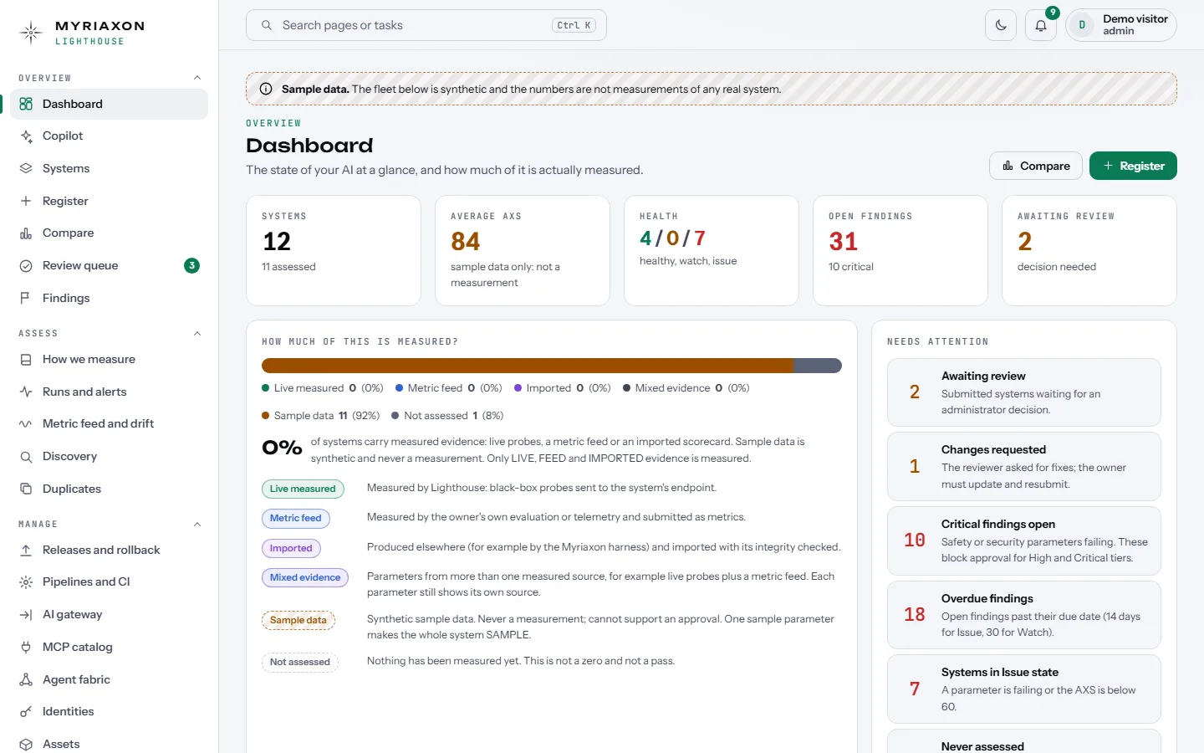This screenshot has height=753, width=1204.
Task: Collapse the Overview sidebar section
Action: tap(197, 78)
